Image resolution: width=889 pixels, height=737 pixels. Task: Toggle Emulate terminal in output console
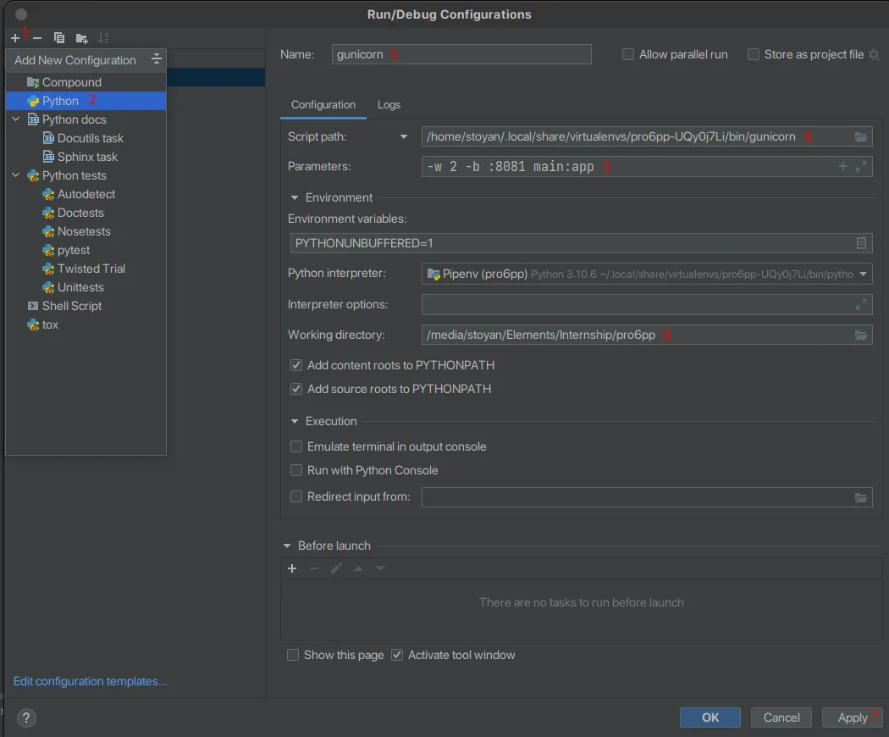coord(296,446)
